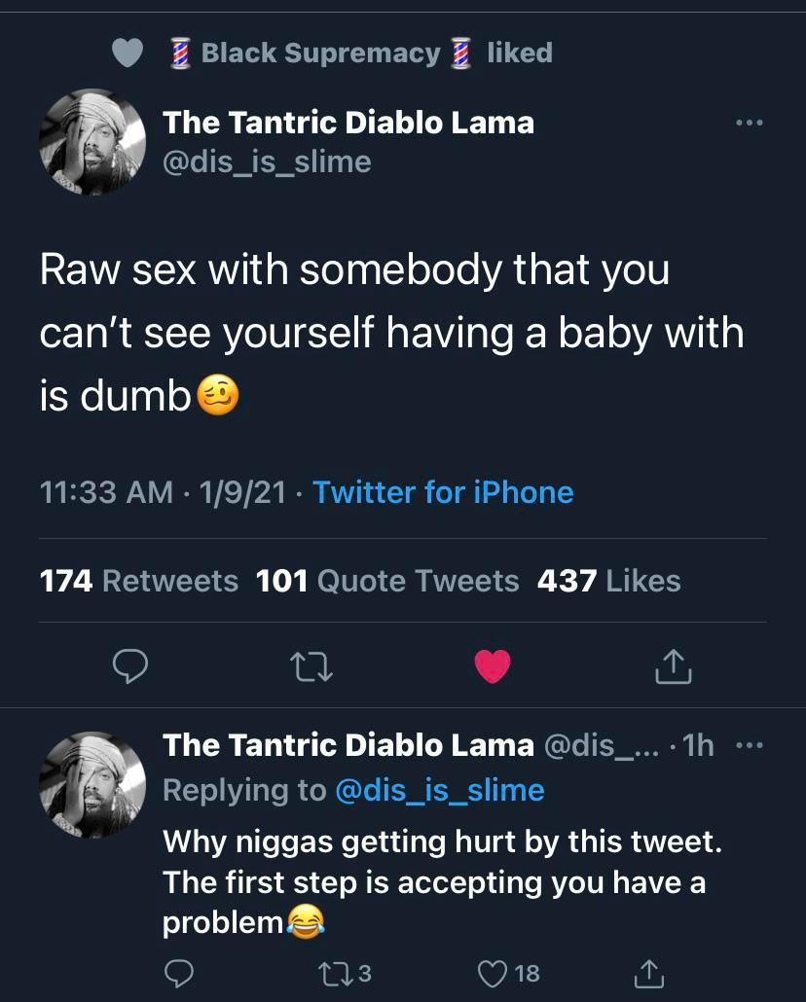The image size is (806, 1002).
Task: Tap the @dis_is_slime handle under author name
Action: pyautogui.click(x=267, y=161)
